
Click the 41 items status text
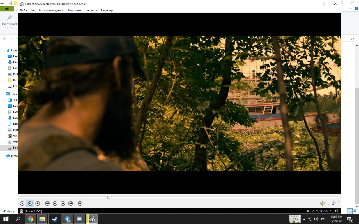click(9, 211)
